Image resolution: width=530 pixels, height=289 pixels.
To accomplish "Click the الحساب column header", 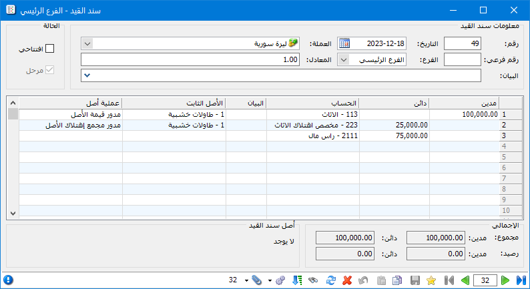I will pos(312,103).
